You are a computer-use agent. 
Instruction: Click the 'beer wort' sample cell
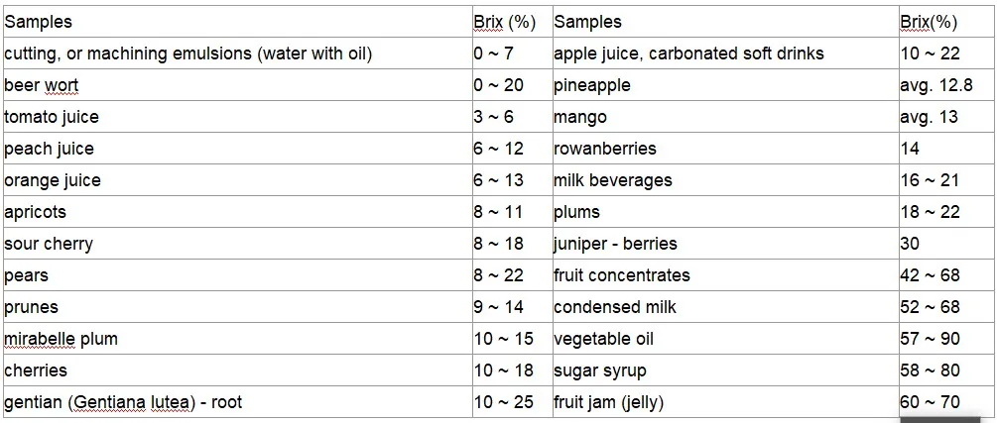pyautogui.click(x=42, y=85)
